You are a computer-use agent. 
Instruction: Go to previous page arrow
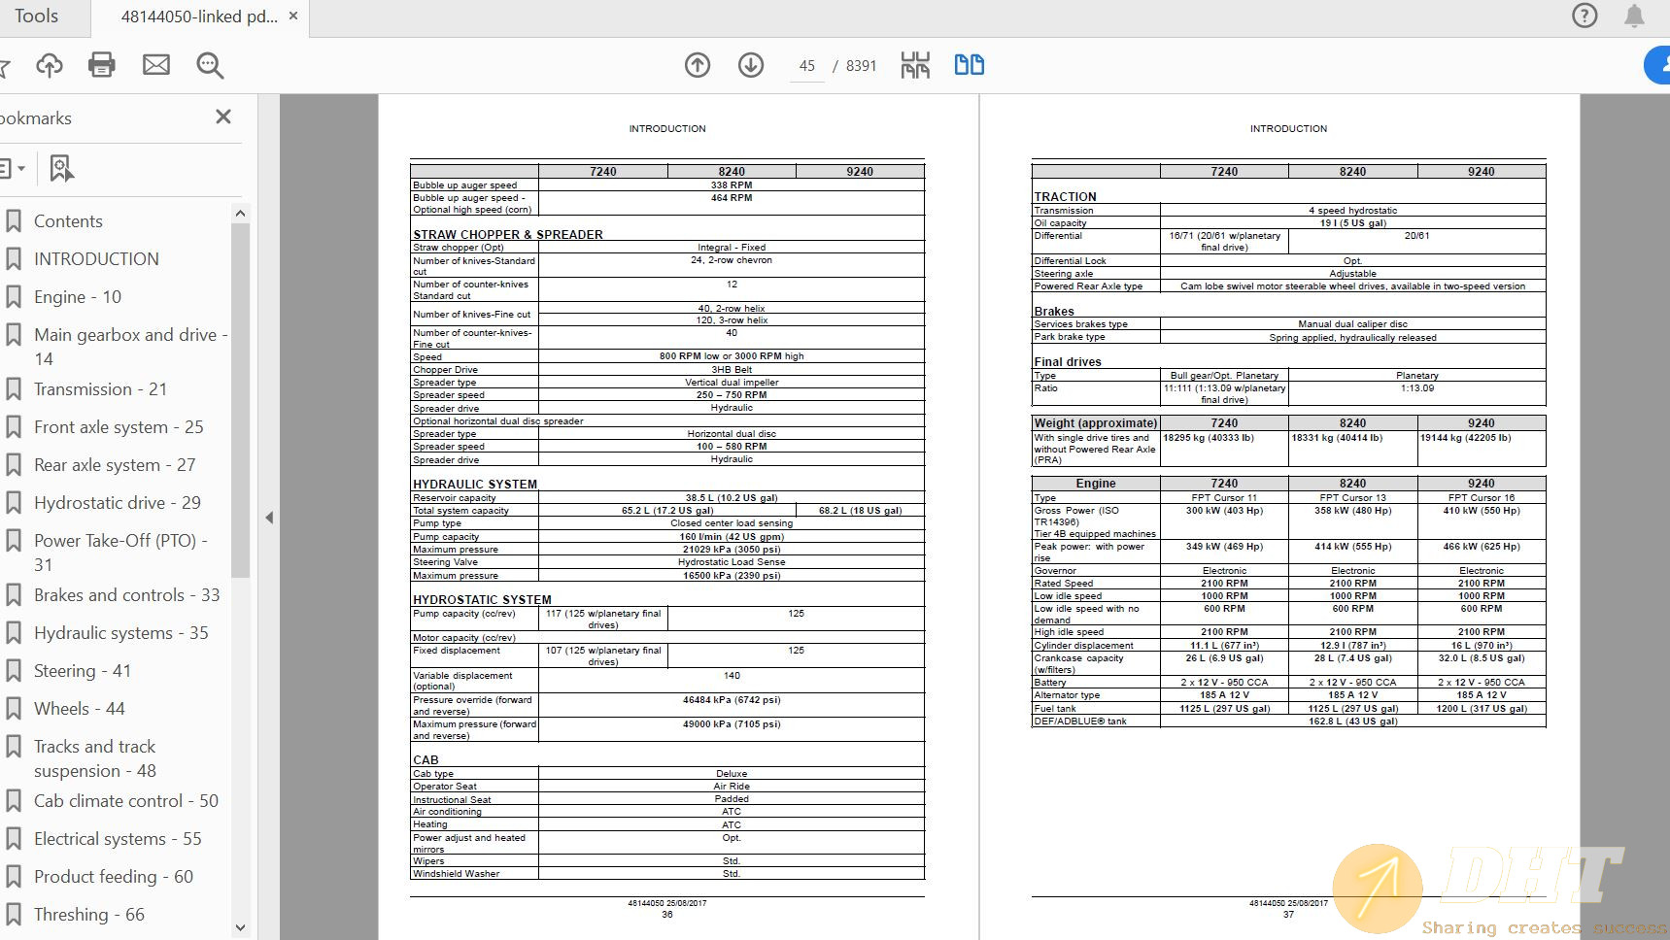click(698, 65)
